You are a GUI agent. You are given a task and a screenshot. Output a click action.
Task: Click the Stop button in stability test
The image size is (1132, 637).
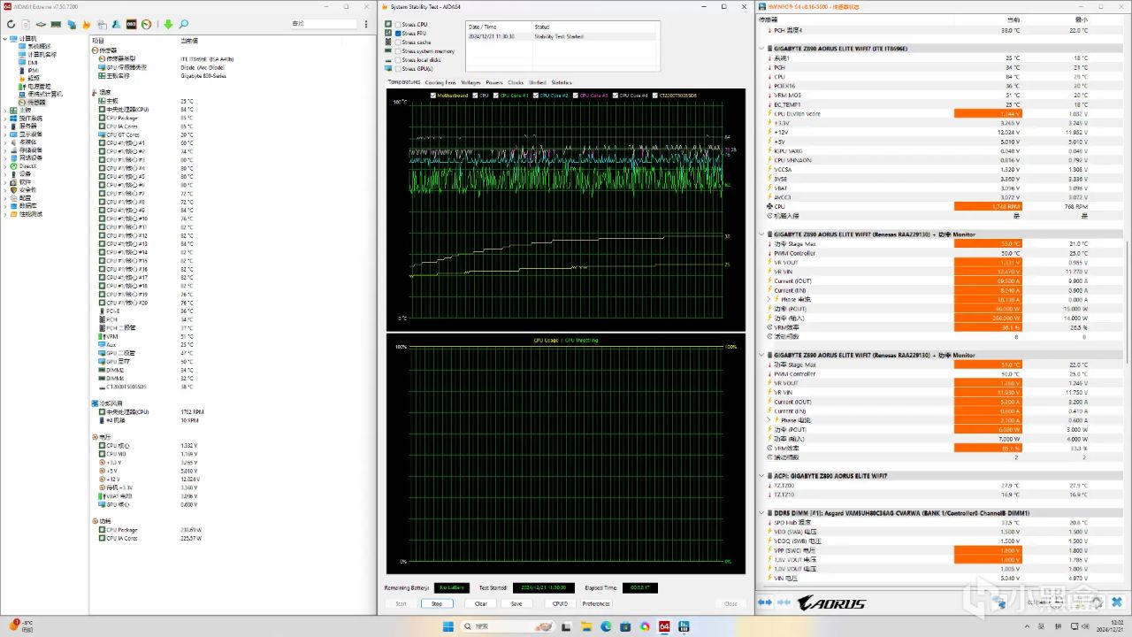click(437, 603)
